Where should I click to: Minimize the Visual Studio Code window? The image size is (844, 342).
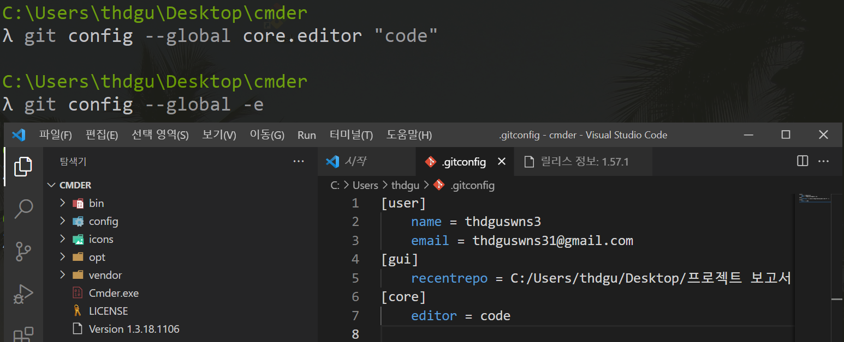point(748,135)
